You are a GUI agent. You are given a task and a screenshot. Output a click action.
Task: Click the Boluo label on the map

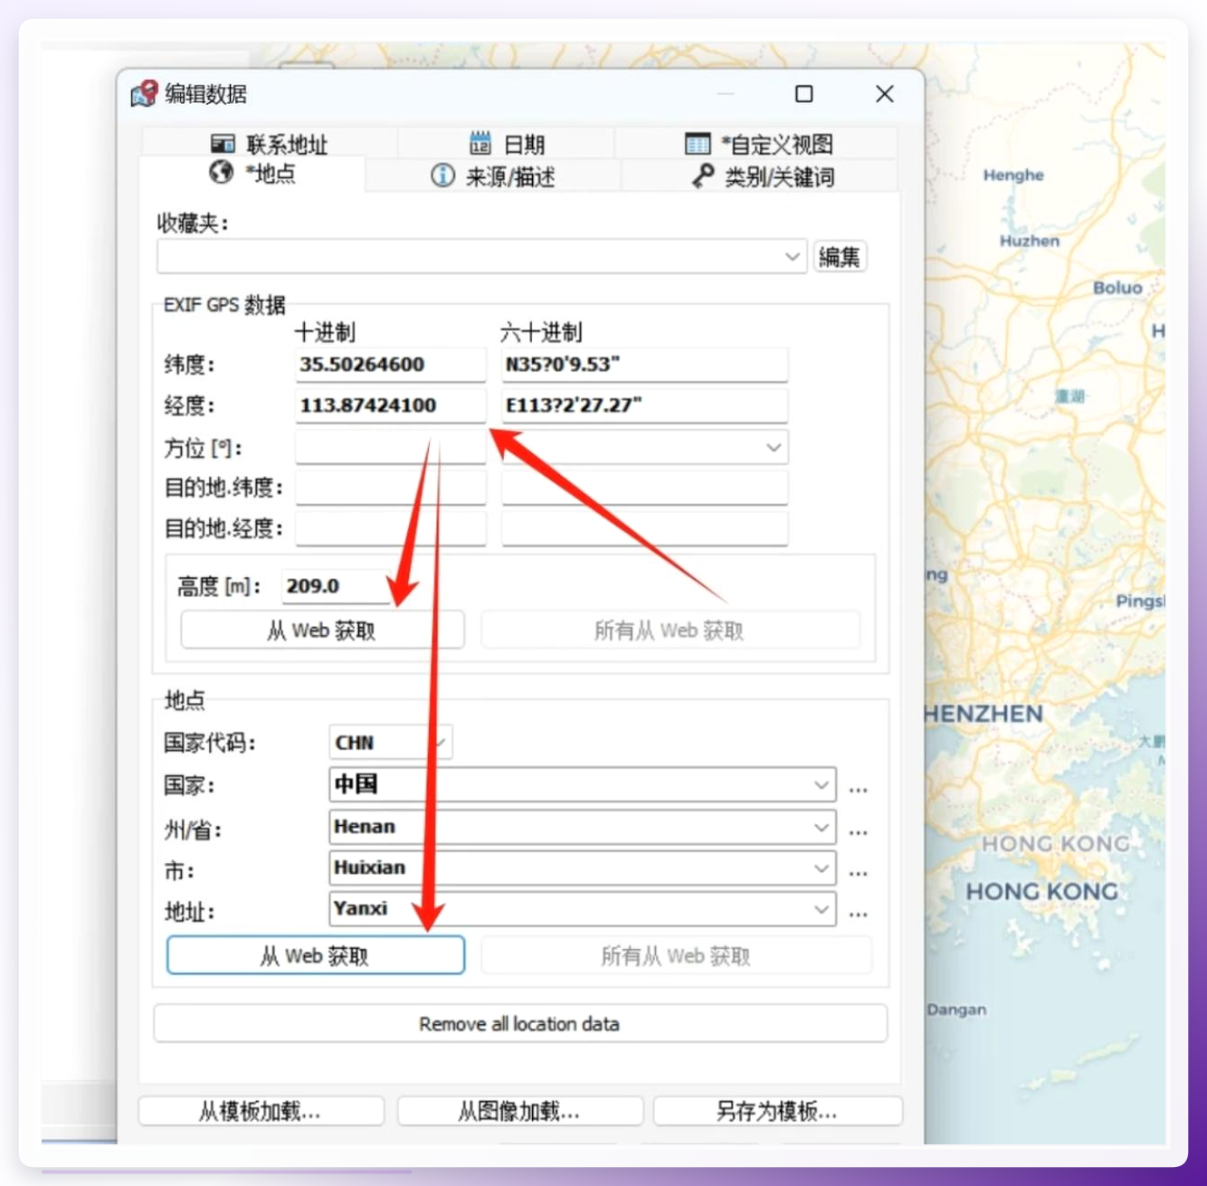point(1117,288)
